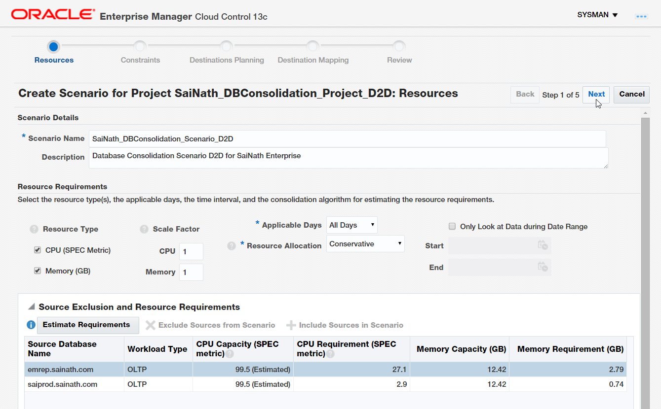This screenshot has height=409, width=661.
Task: Click the Destinations Planning step circle
Action: pyautogui.click(x=227, y=47)
